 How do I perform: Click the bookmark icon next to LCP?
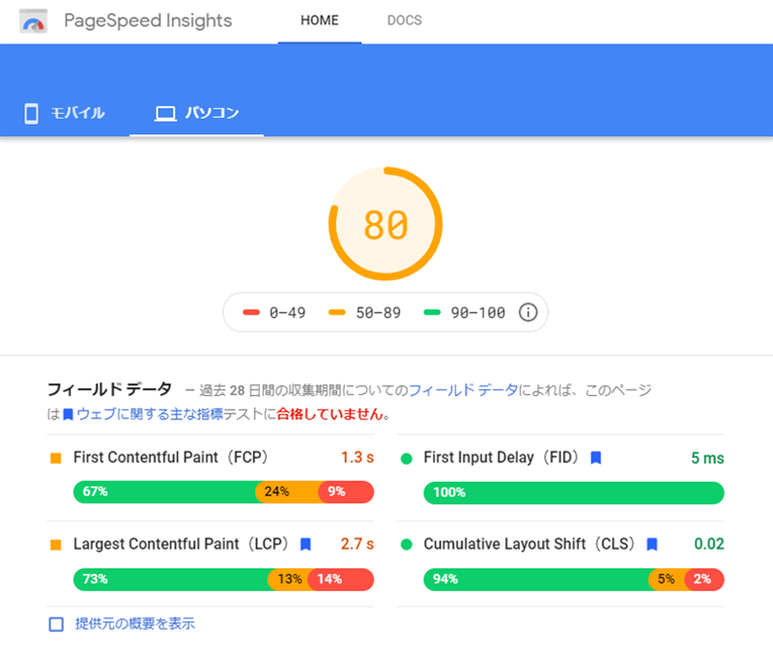click(306, 545)
